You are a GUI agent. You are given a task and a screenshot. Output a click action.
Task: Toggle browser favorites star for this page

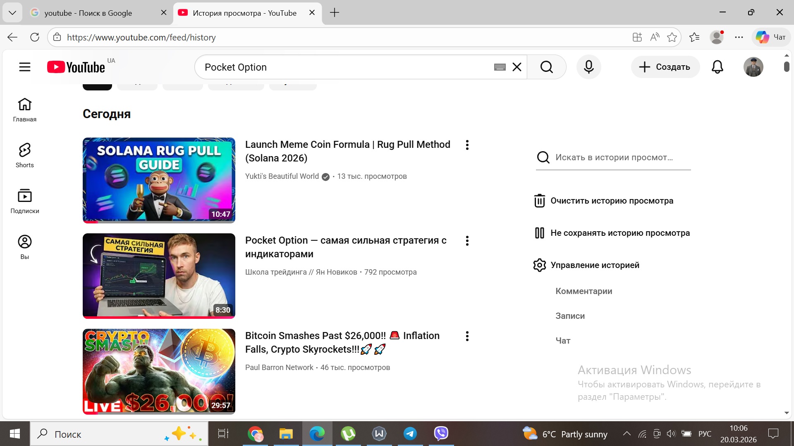point(672,37)
